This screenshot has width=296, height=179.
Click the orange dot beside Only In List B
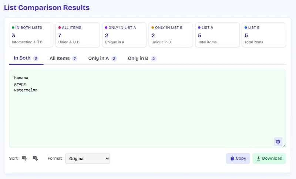pyautogui.click(x=153, y=27)
